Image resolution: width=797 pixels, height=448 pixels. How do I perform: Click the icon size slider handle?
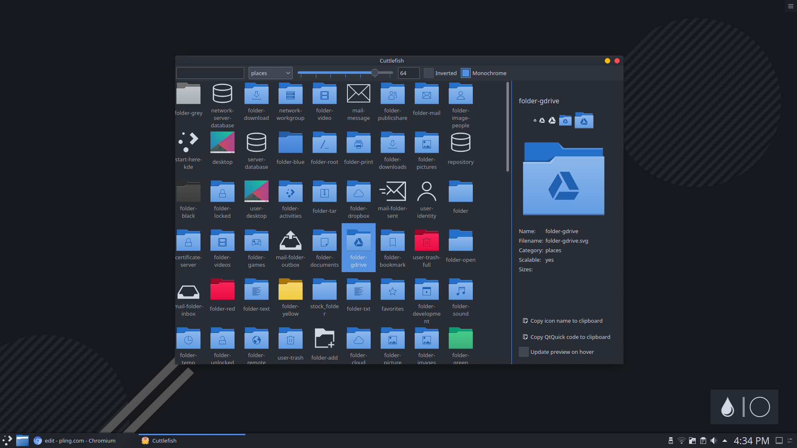click(x=375, y=73)
